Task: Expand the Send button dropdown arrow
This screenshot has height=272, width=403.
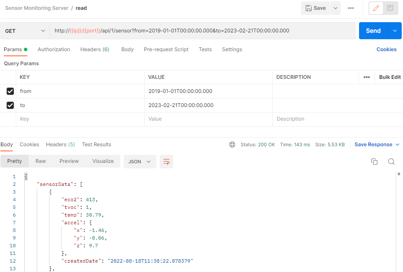Action: point(395,31)
